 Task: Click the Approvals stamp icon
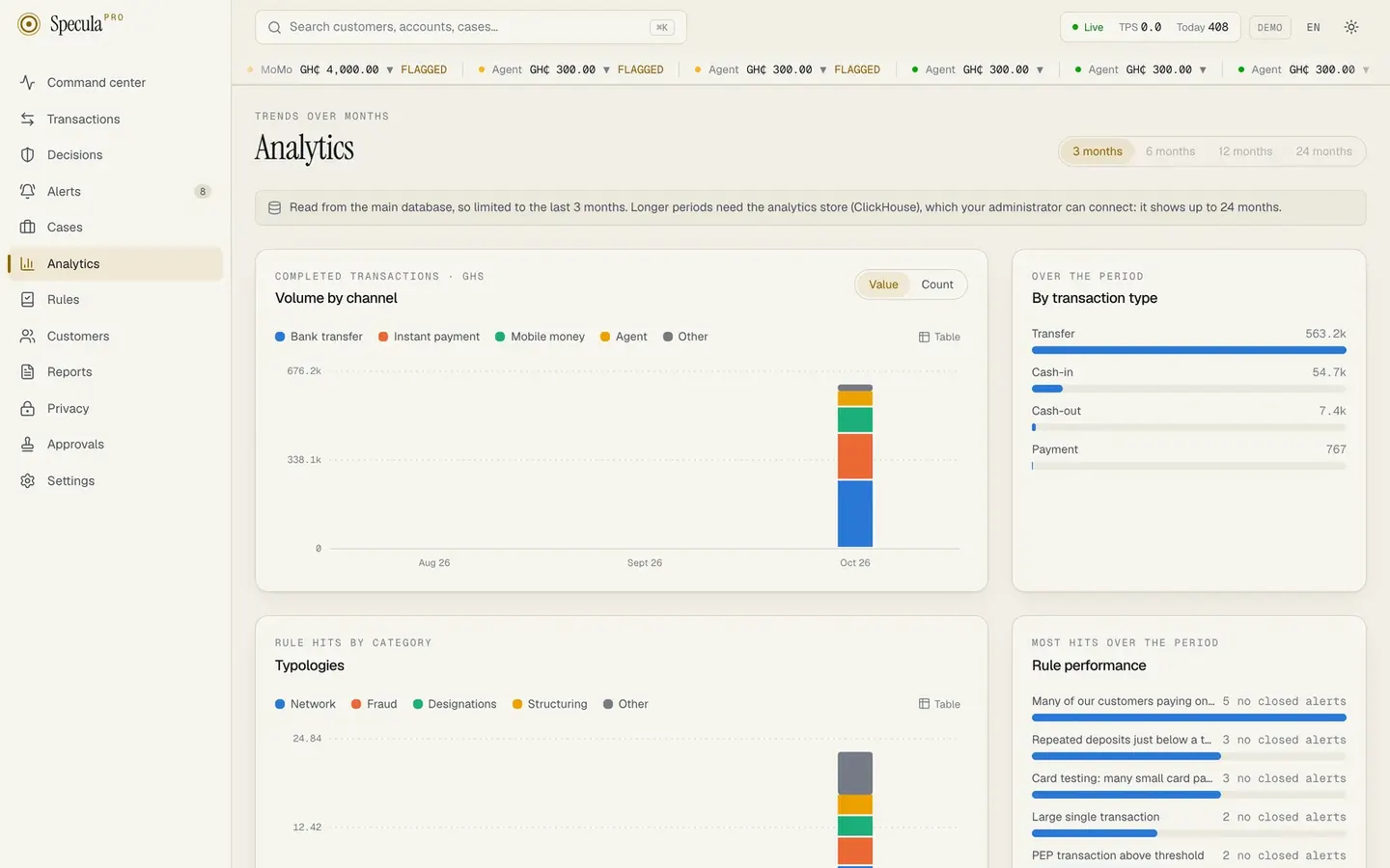(x=28, y=445)
